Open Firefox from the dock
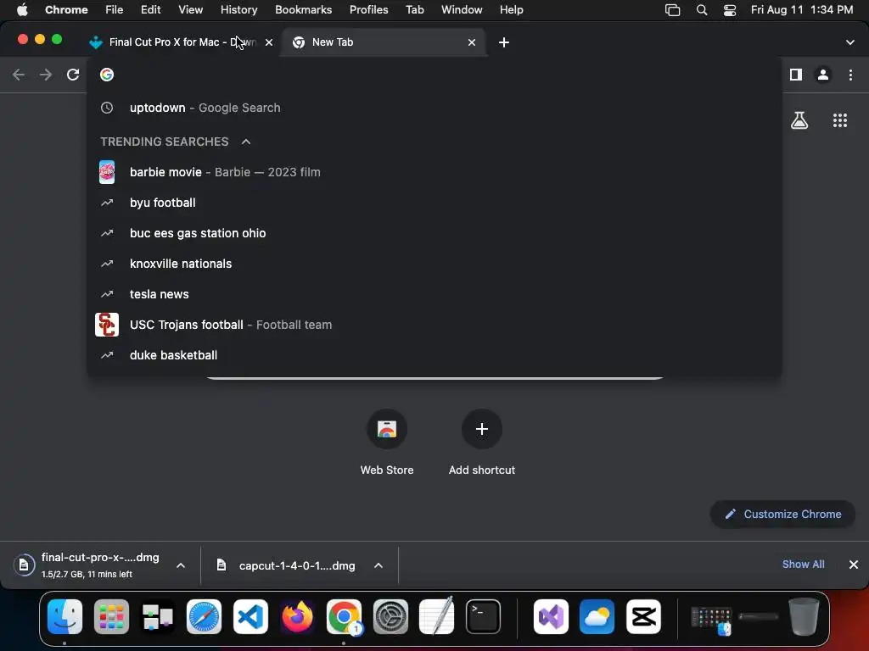The image size is (869, 651). point(297,617)
